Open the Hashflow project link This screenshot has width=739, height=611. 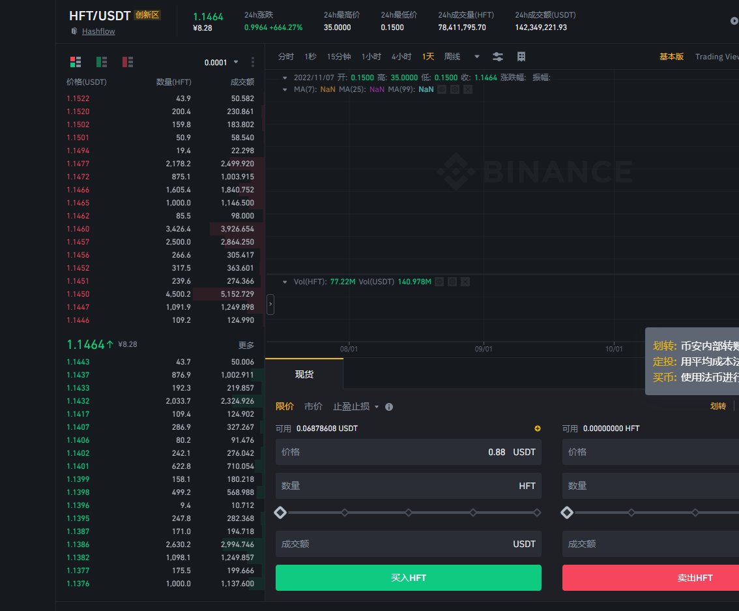pyautogui.click(x=98, y=31)
